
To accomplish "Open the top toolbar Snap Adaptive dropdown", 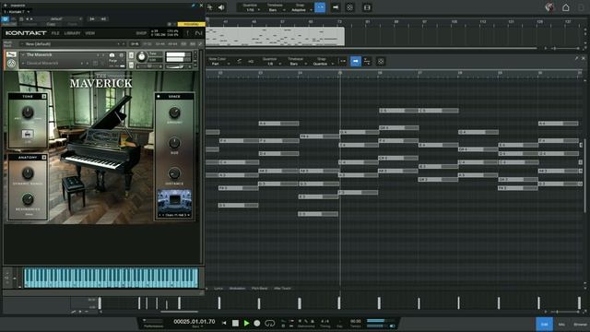I will [x=300, y=7].
